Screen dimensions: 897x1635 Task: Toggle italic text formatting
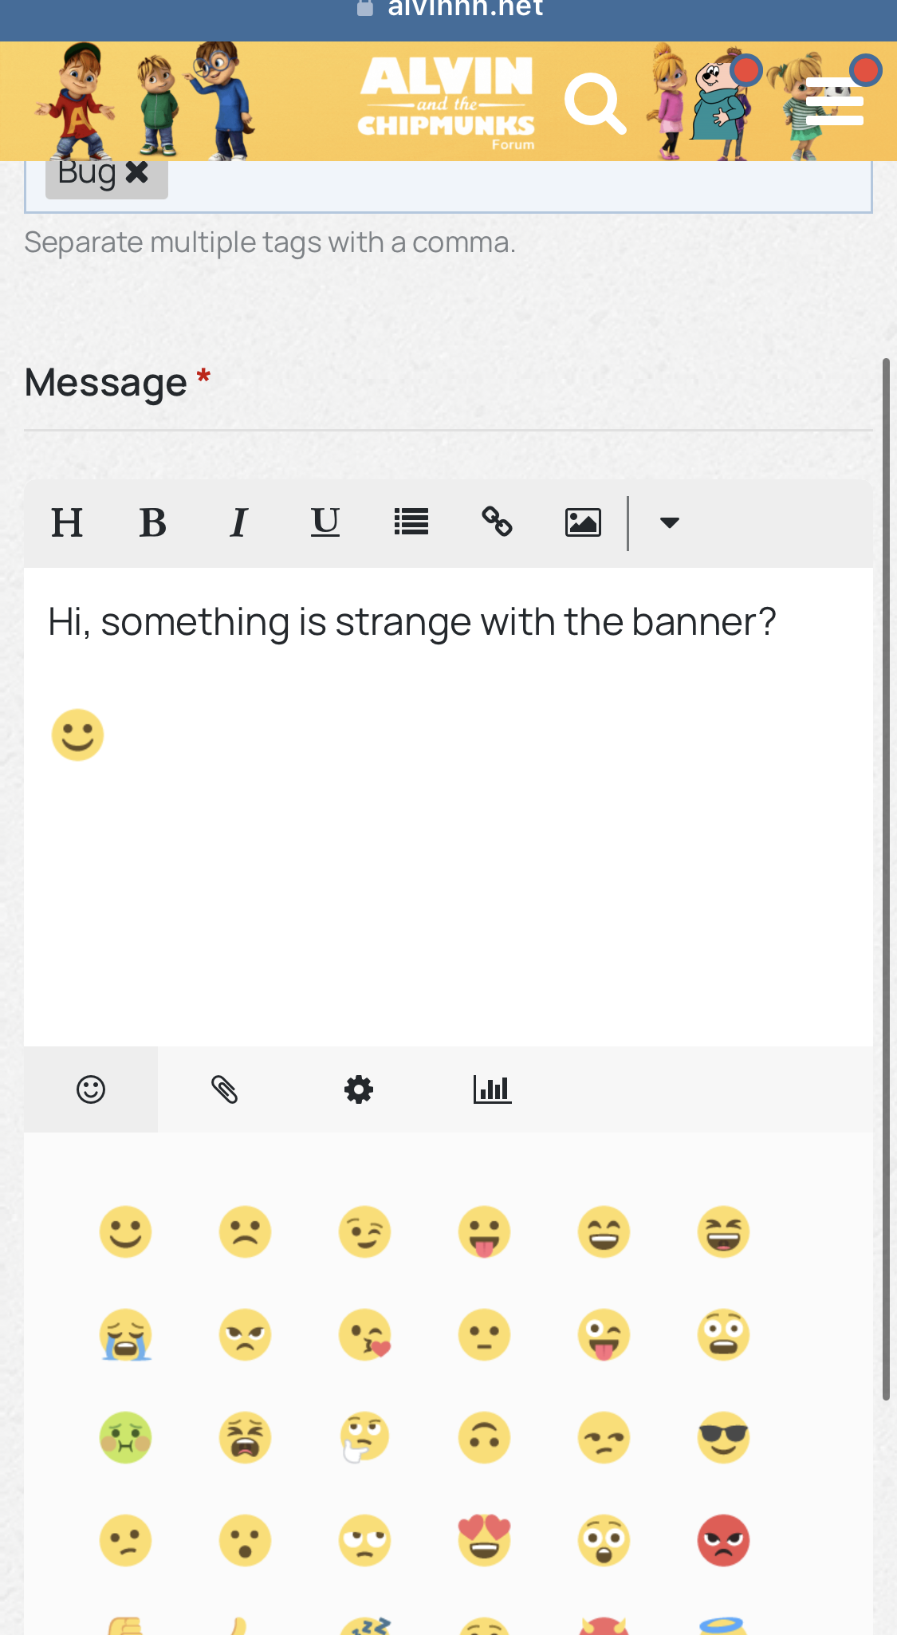pos(238,523)
